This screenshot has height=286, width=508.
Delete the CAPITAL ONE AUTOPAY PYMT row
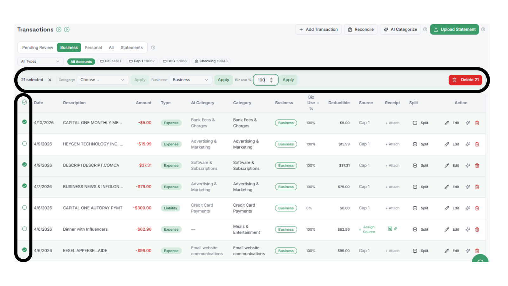point(477,208)
